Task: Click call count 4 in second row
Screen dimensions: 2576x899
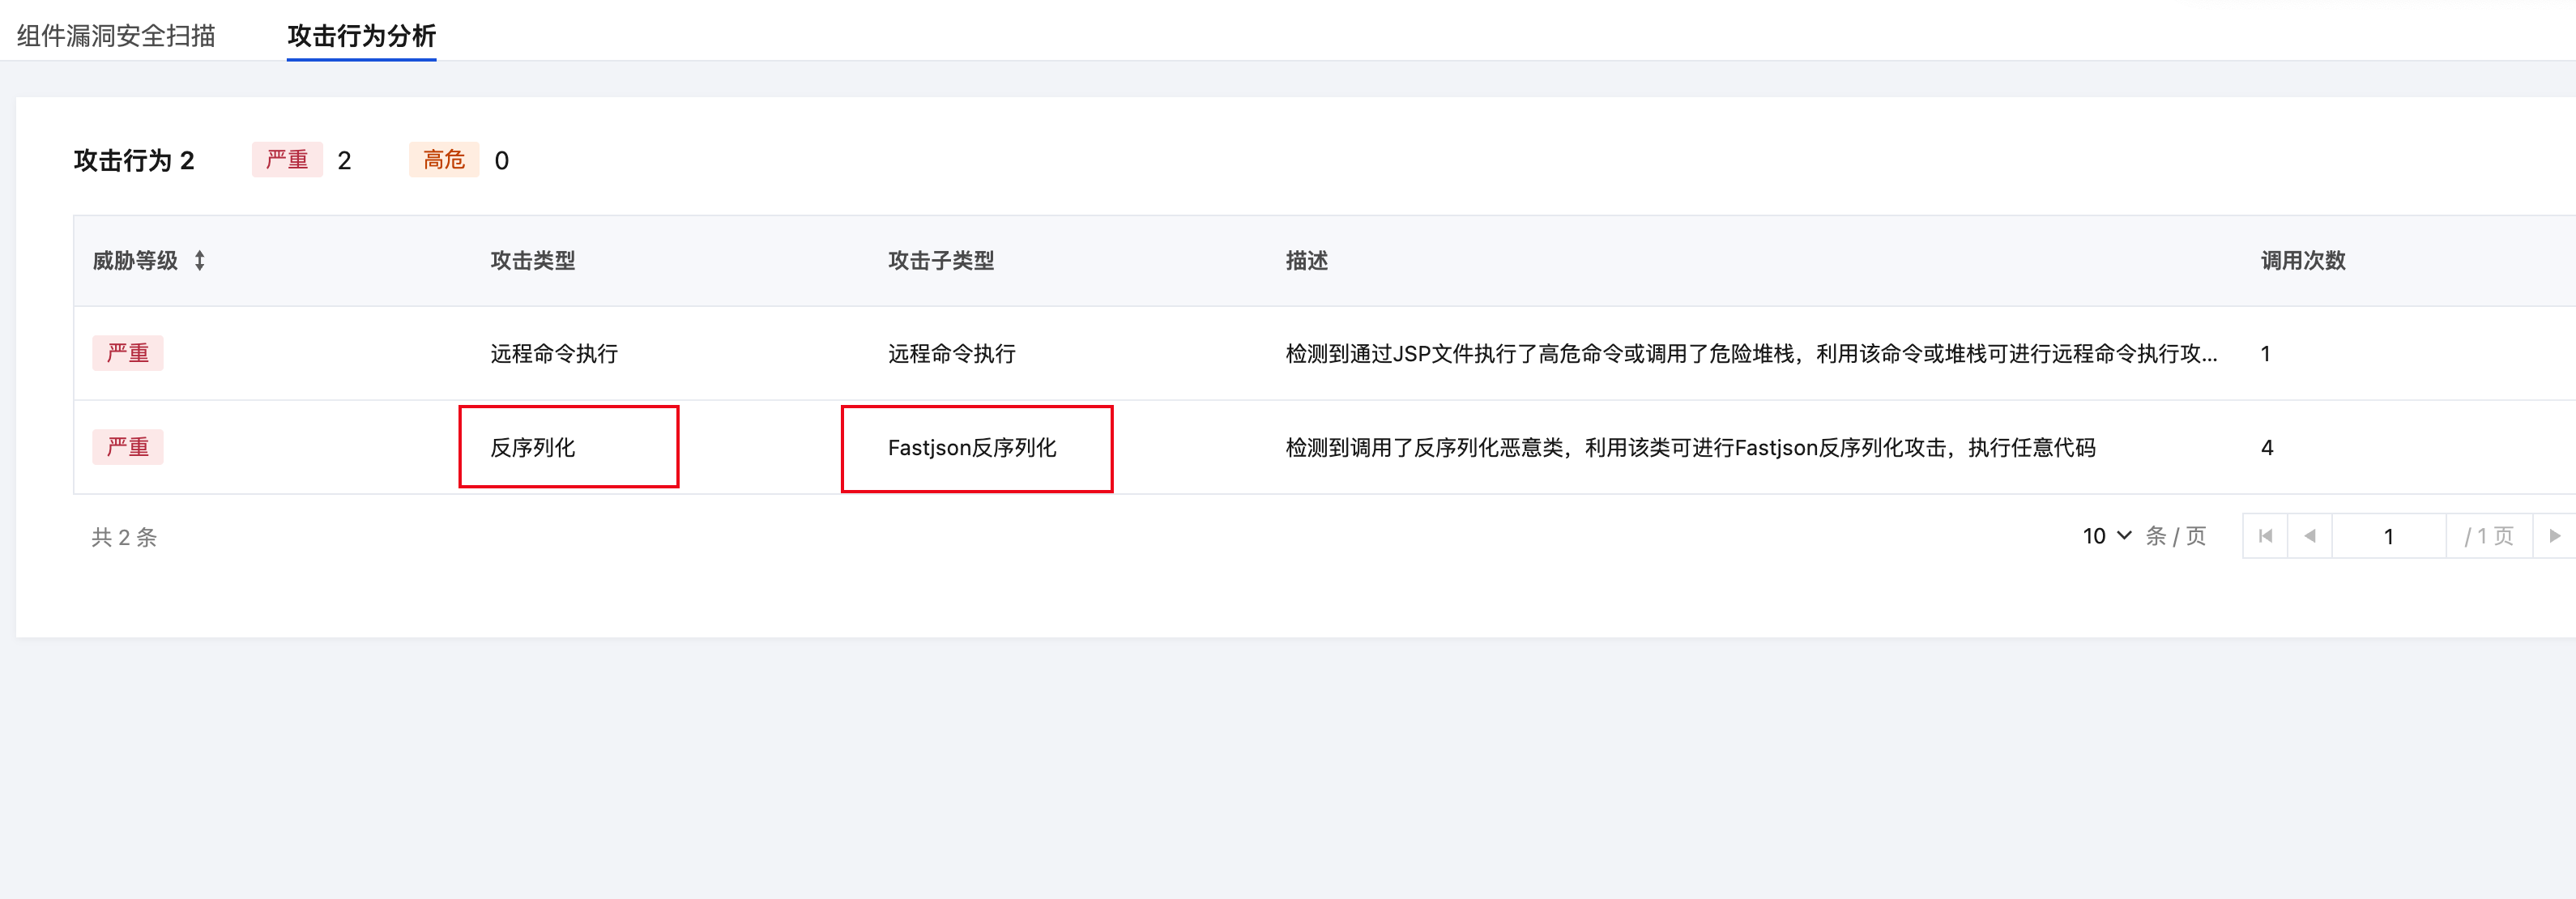Action: (x=2267, y=447)
